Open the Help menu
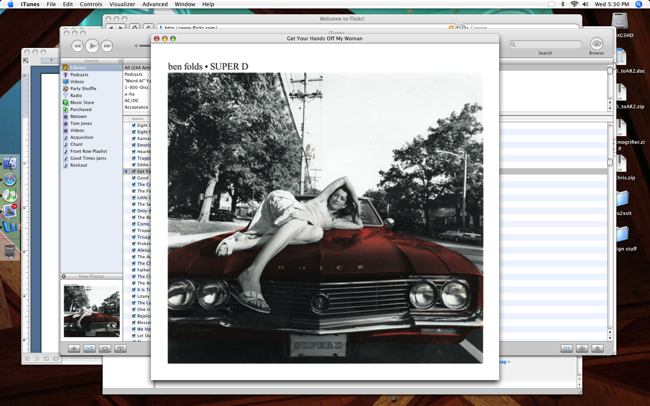Screen dimensions: 650x406 coord(208,4)
